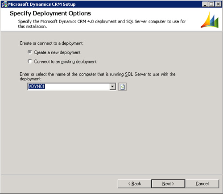Expand the SQL Server computer dropdown arrow
Viewport: 223px width, 194px height.
pyautogui.click(x=112, y=87)
